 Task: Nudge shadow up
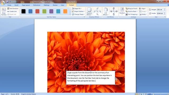click(x=97, y=9)
